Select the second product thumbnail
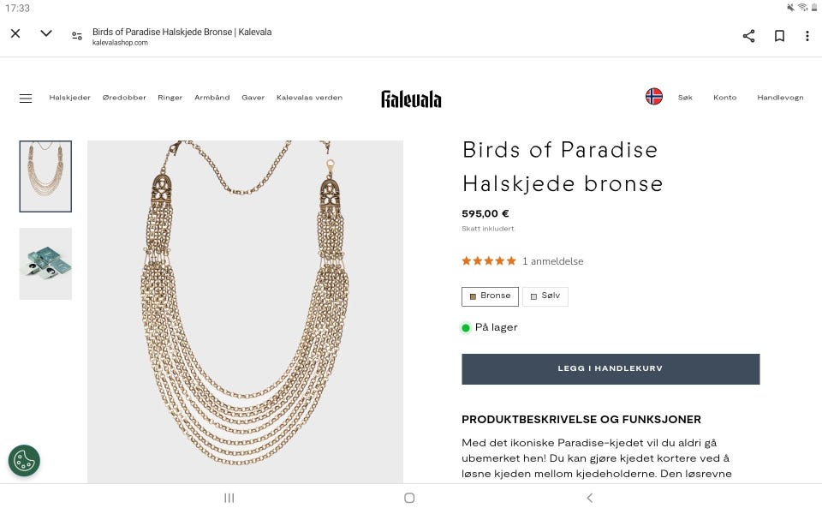The image size is (822, 514). tap(45, 264)
